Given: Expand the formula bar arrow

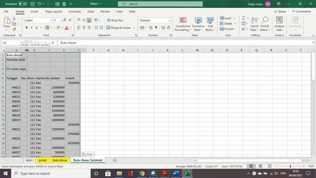Looking at the screenshot, I should click(313, 43).
